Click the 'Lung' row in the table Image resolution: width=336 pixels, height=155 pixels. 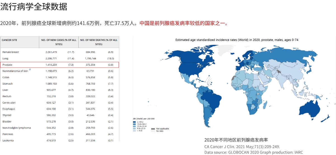pyautogui.click(x=5, y=58)
